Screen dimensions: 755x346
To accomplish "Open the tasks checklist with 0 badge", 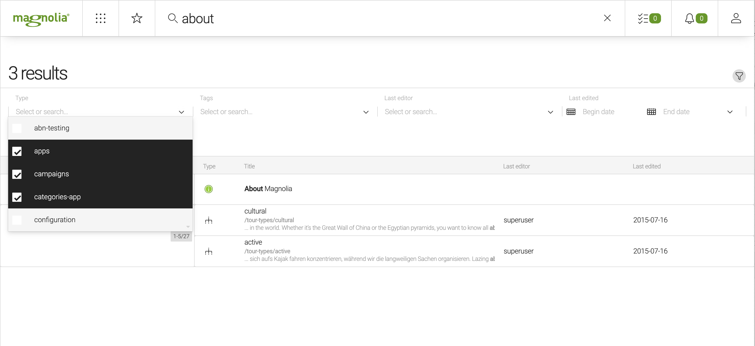I will tap(648, 18).
